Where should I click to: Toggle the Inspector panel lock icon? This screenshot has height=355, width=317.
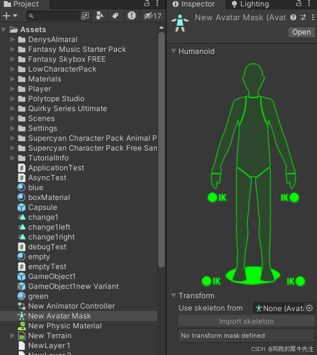click(299, 3)
